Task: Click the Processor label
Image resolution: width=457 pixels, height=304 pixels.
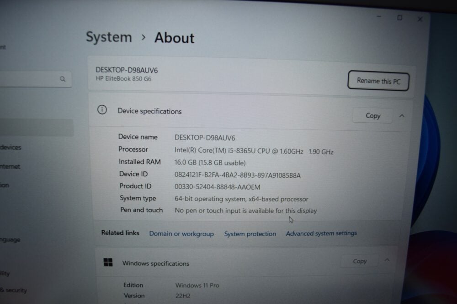Action: [x=133, y=149]
